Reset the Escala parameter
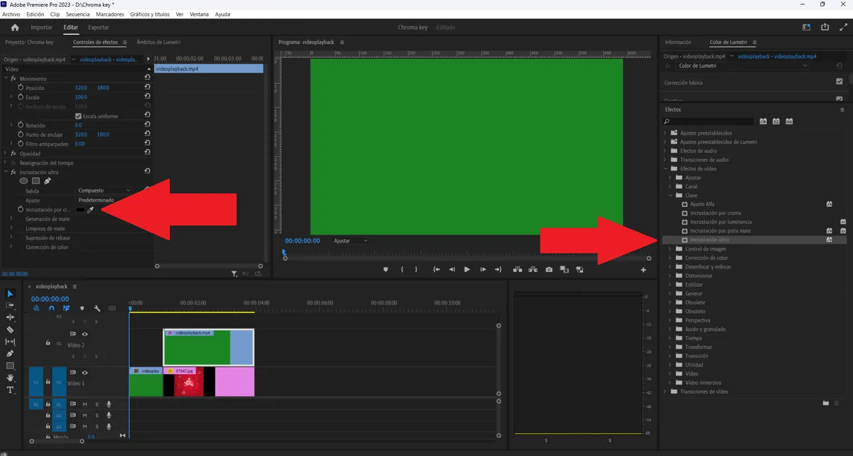The image size is (853, 456). pyautogui.click(x=147, y=97)
